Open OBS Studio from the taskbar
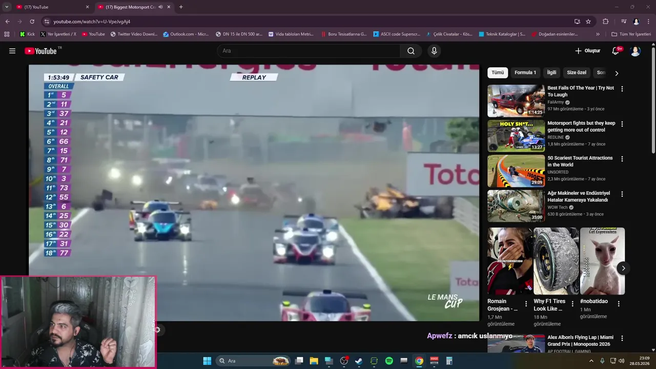 point(344,361)
